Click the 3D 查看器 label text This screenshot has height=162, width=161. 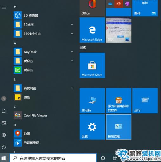click(x=31, y=15)
